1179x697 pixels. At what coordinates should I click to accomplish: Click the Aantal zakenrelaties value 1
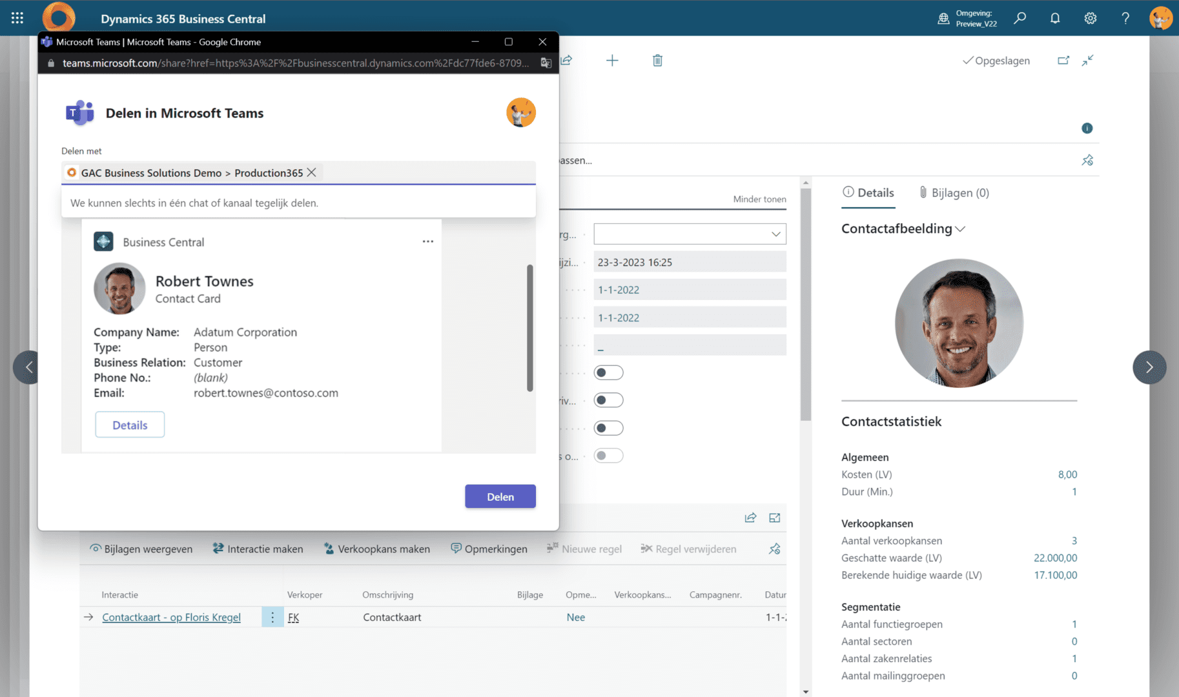tap(1074, 658)
